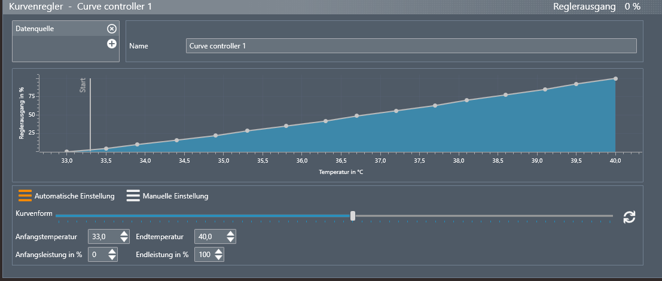Decrease Endleistung with down arrow
This screenshot has width=662, height=281.
click(218, 258)
